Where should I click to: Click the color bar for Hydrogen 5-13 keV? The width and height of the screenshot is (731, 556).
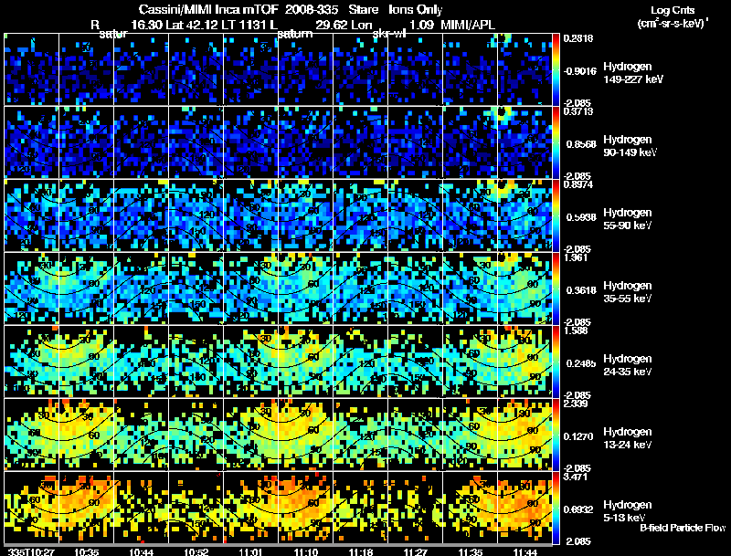tap(556, 508)
